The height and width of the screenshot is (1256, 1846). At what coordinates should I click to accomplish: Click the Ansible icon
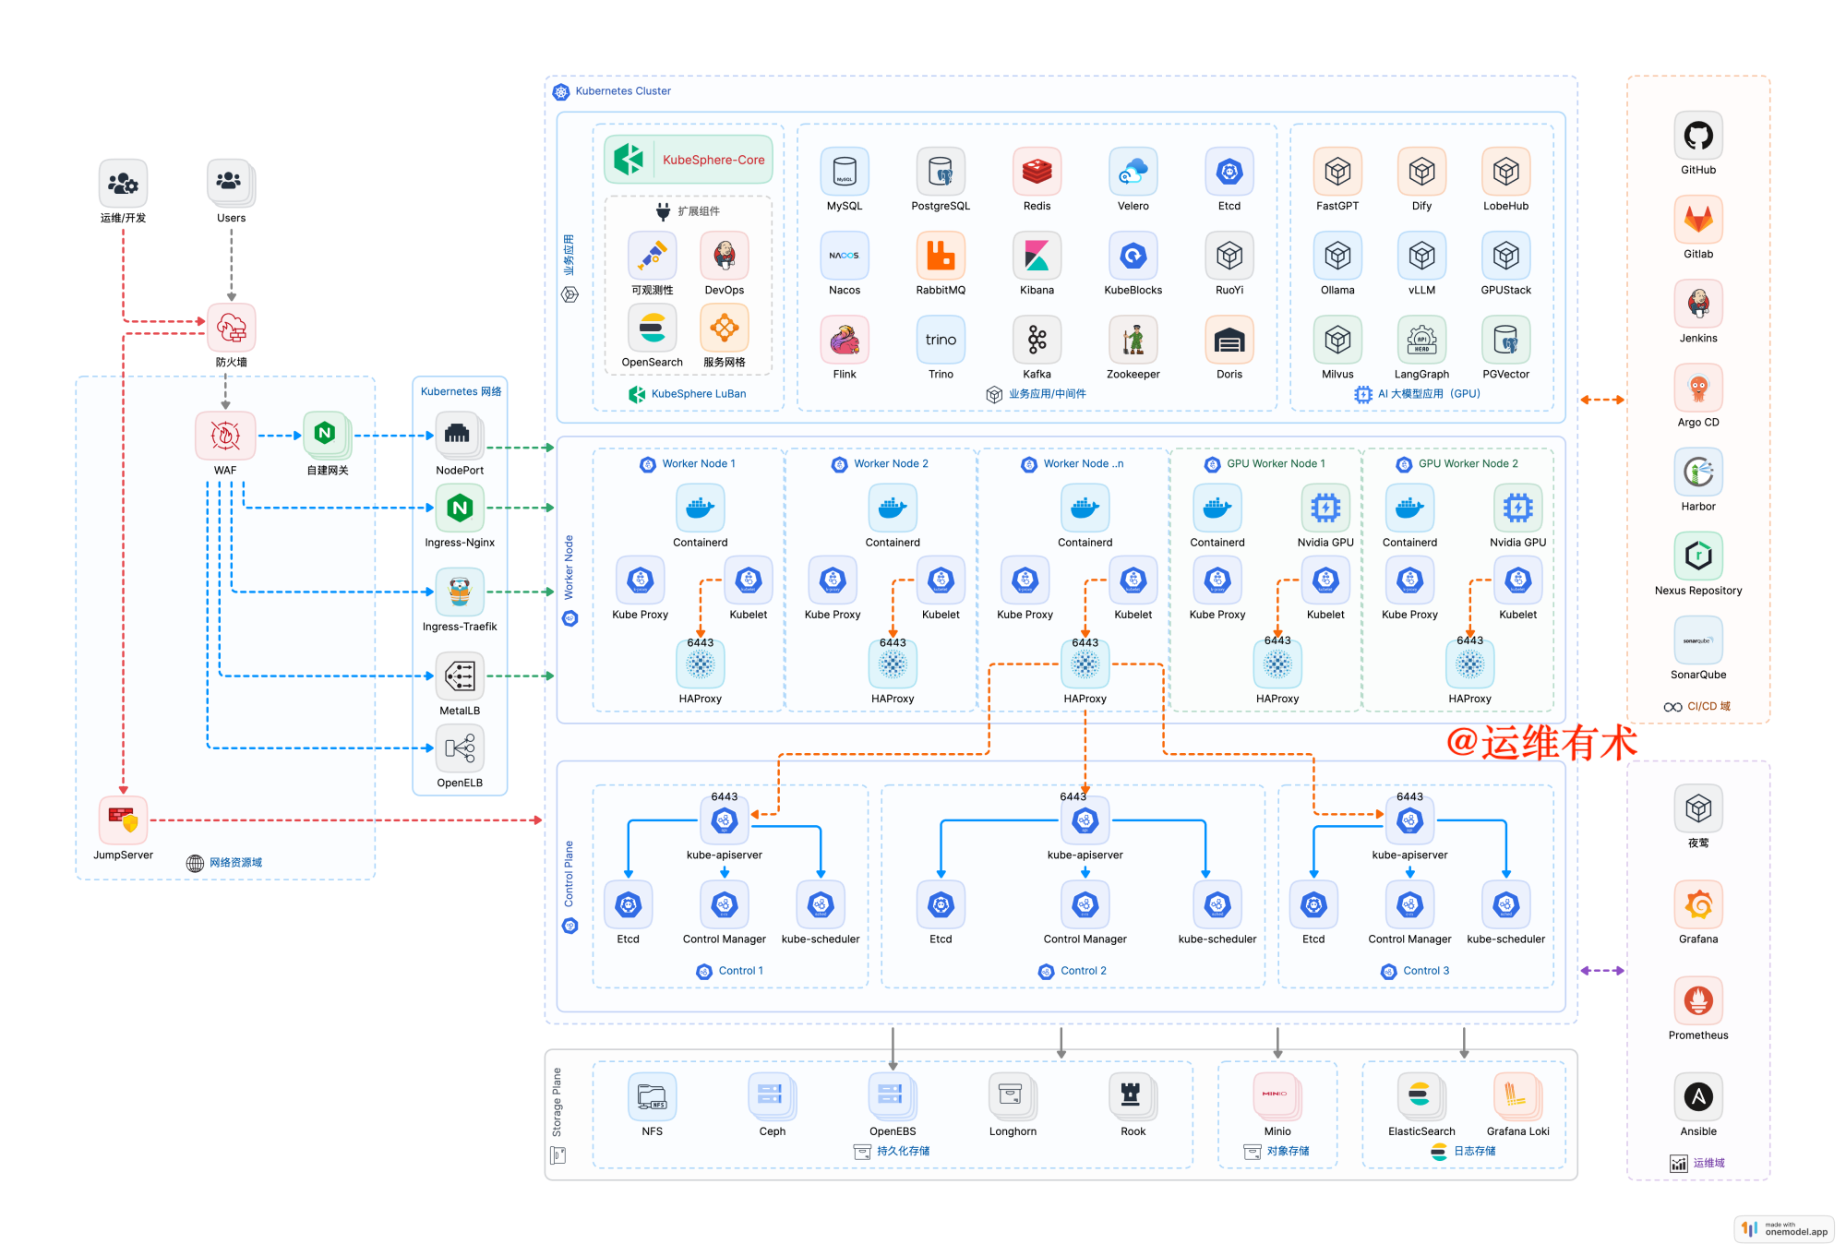pyautogui.click(x=1697, y=1096)
